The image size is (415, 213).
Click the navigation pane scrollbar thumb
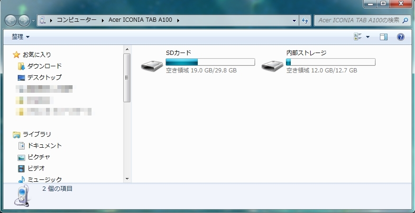(x=127, y=78)
